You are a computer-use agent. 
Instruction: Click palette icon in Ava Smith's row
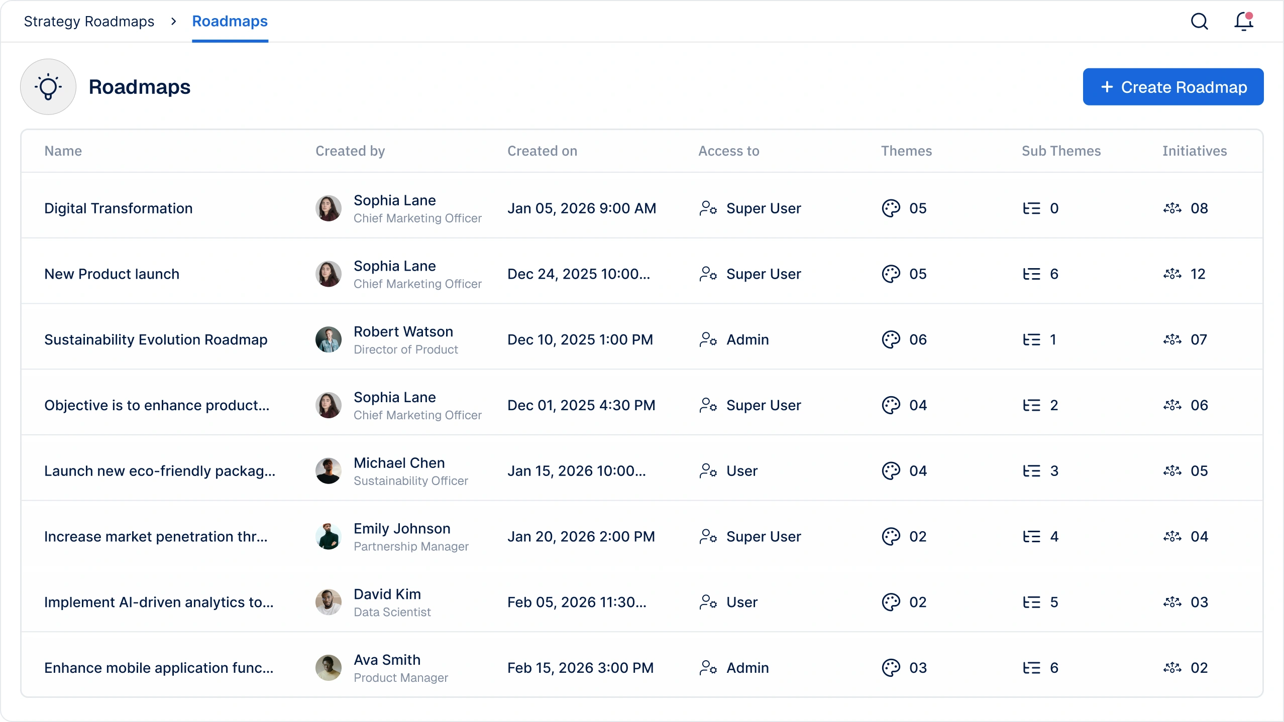pos(891,668)
